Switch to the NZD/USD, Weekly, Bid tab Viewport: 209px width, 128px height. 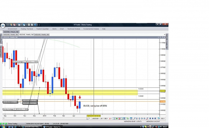[x=42, y=35]
